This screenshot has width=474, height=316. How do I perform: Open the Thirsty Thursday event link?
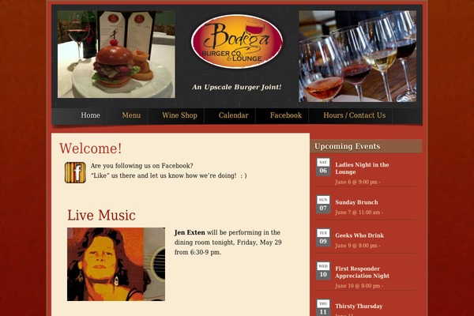coord(359,306)
